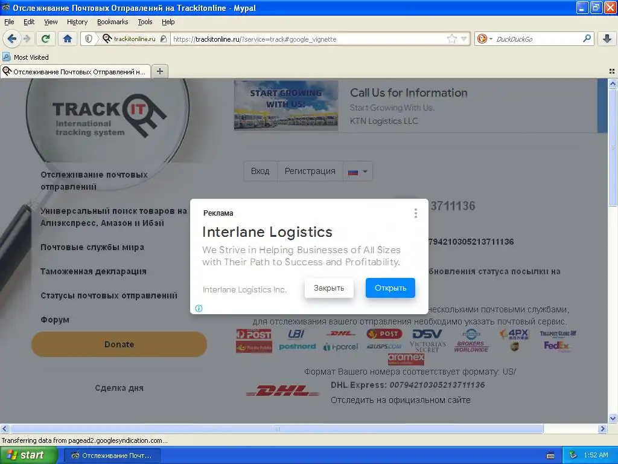618x464 pixels.
Task: Click the Открыть button in ad popup
Action: tap(390, 288)
